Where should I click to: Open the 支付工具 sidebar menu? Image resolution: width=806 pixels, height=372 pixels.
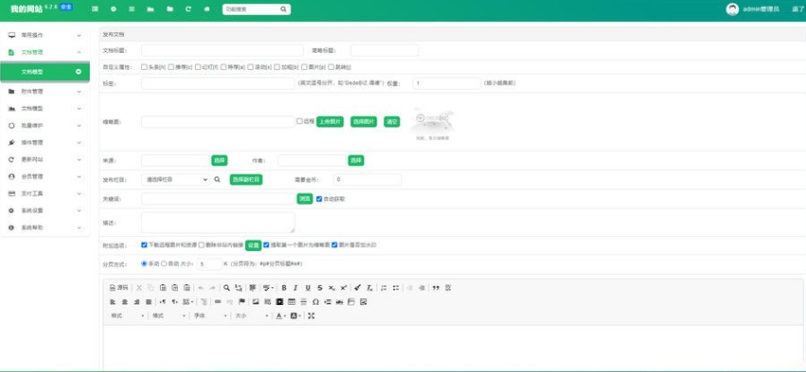pos(44,194)
